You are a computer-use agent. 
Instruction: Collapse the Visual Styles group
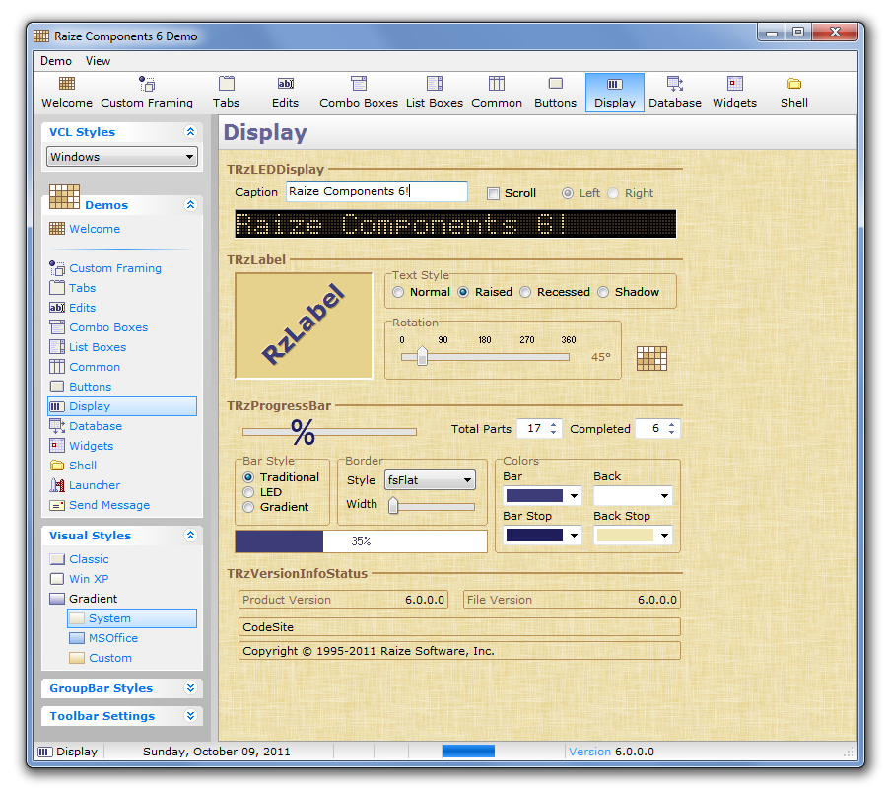pos(190,535)
